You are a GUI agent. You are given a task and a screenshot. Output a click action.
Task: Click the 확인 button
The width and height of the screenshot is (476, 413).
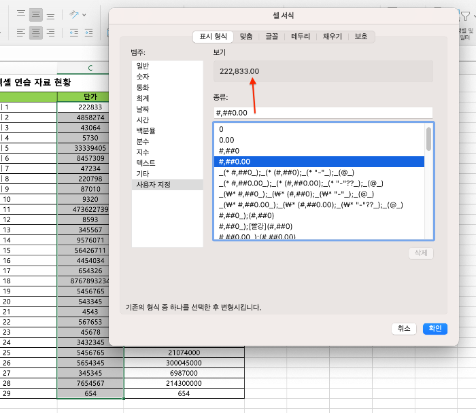[x=435, y=328]
